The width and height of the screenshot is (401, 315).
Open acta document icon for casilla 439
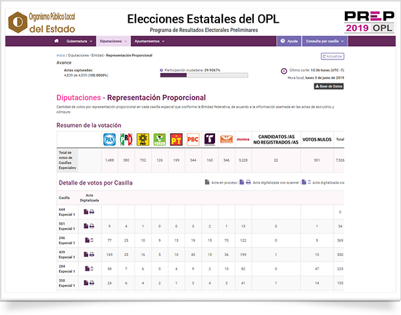tap(86, 254)
